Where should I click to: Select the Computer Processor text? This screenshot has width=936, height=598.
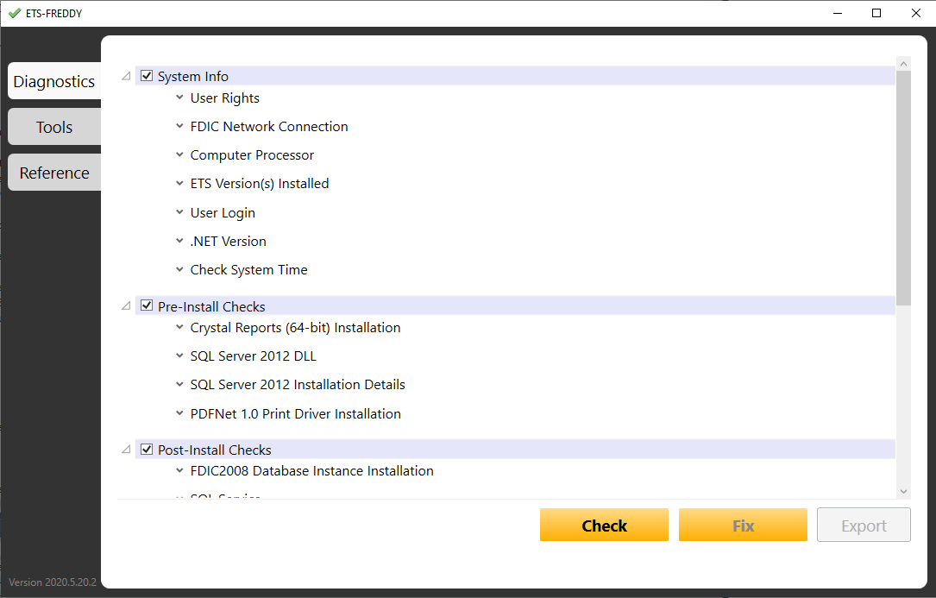252,155
